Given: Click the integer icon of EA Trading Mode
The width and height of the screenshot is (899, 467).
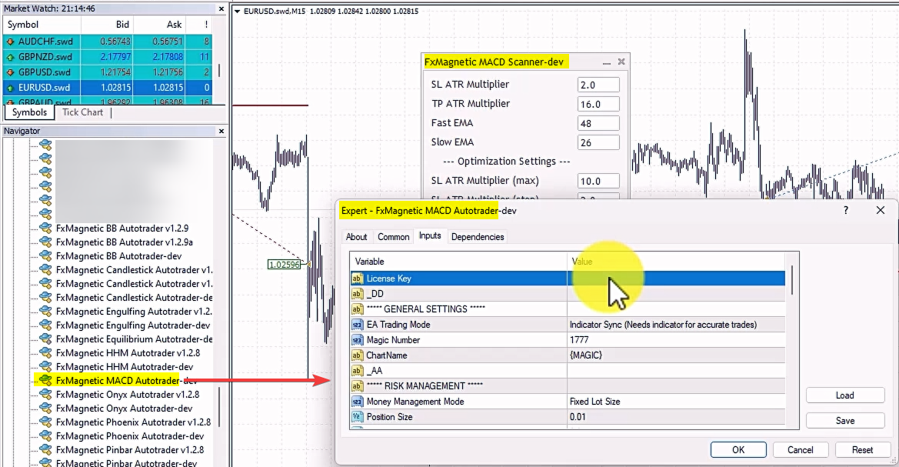Looking at the screenshot, I should coord(357,325).
